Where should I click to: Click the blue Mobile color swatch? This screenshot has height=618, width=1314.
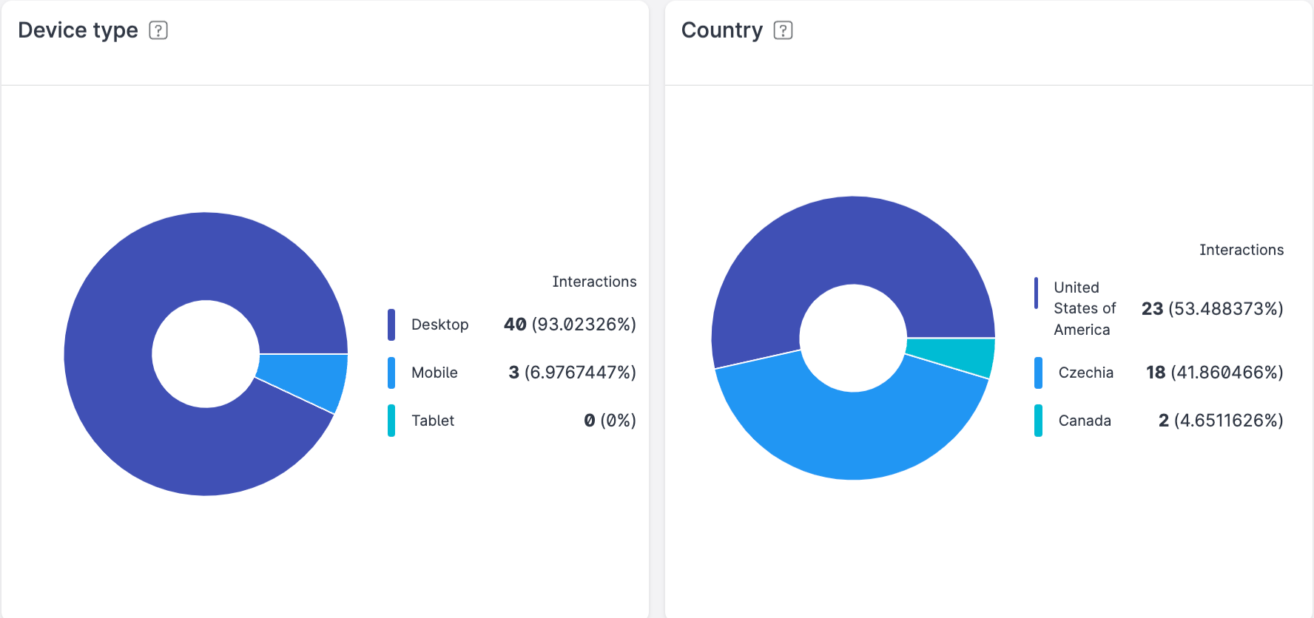391,373
